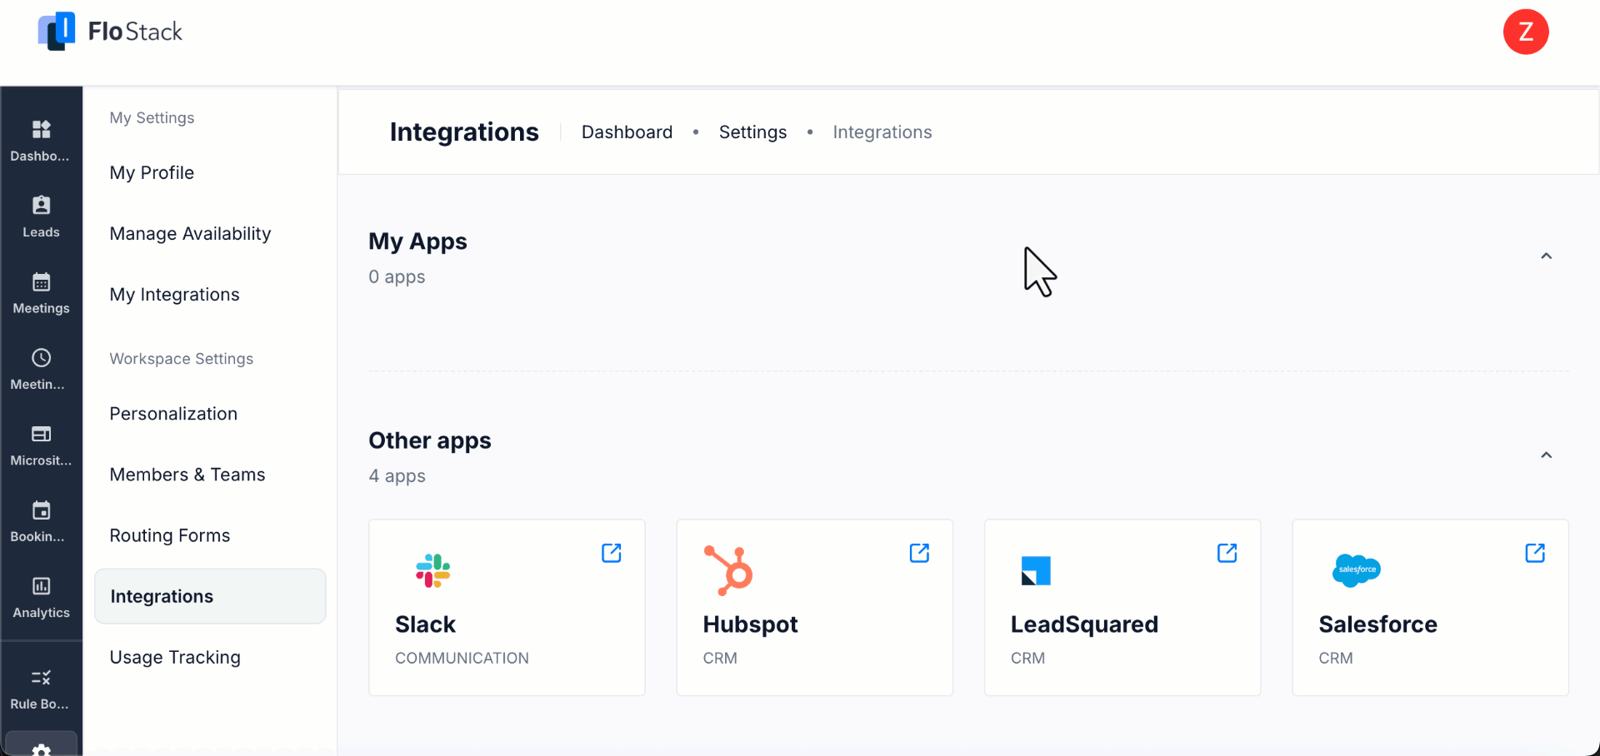This screenshot has height=756, width=1600.
Task: Open the Rule Box sidebar icon
Action: point(41,688)
